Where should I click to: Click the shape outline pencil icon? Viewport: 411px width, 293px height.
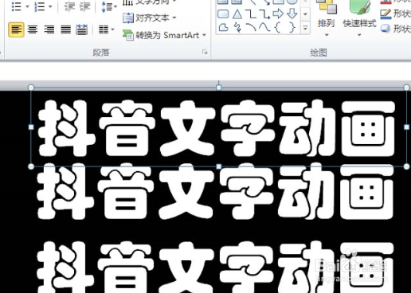[386, 14]
